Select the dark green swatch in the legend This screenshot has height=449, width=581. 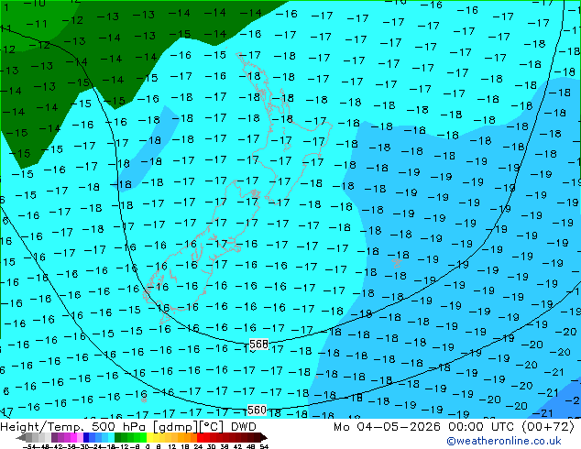tap(117, 437)
